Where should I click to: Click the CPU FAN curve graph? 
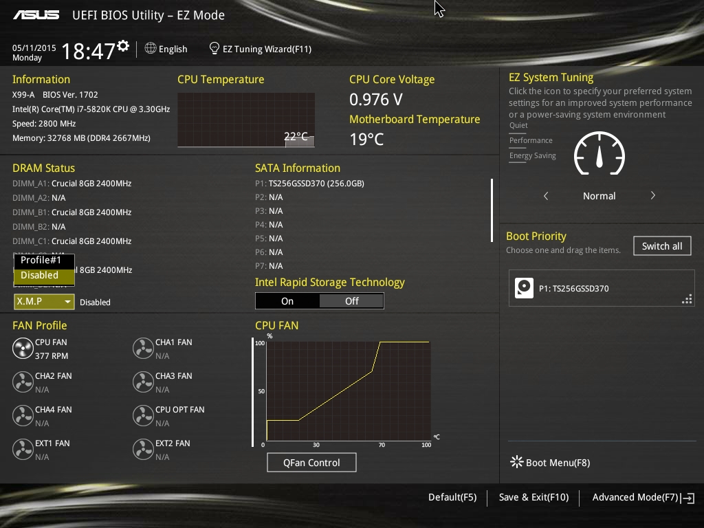click(x=349, y=390)
